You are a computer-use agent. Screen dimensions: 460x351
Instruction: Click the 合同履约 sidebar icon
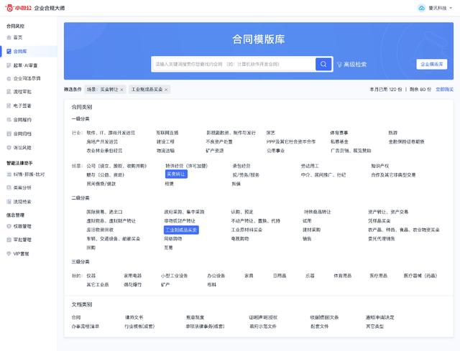(9, 120)
